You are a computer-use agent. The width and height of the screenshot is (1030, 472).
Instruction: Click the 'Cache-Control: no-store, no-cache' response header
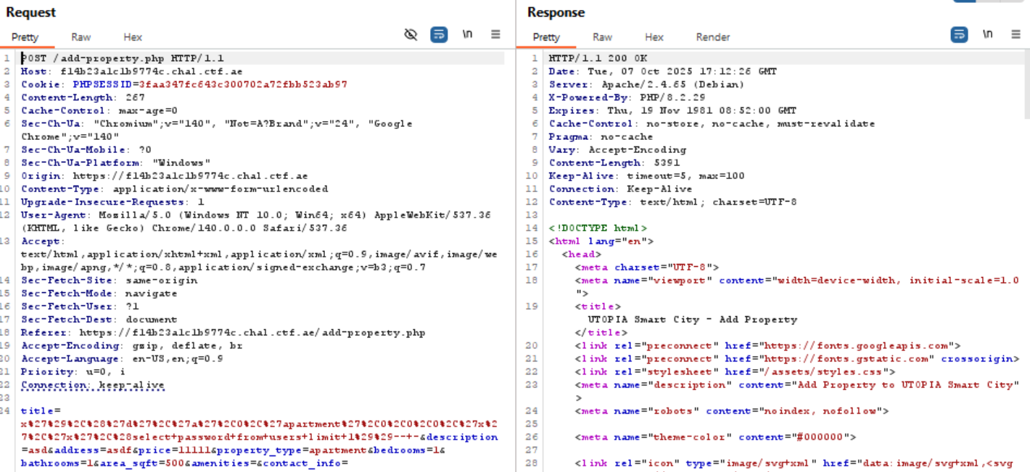712,124
